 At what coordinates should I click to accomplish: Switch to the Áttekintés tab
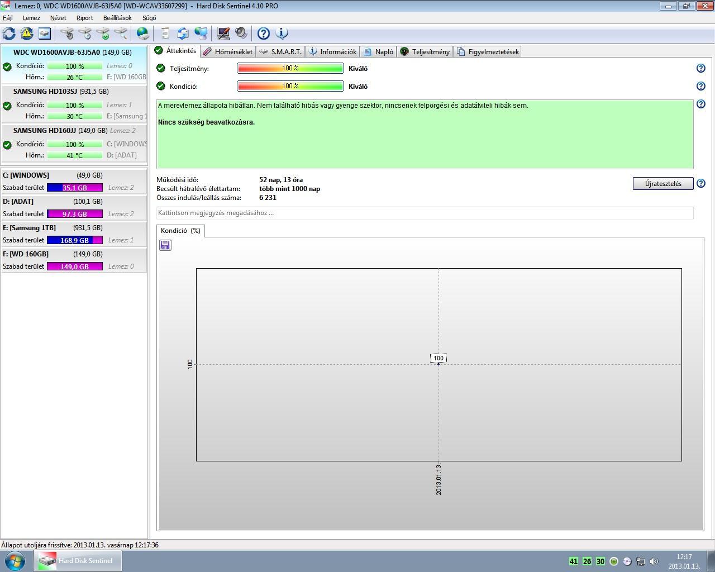[176, 50]
